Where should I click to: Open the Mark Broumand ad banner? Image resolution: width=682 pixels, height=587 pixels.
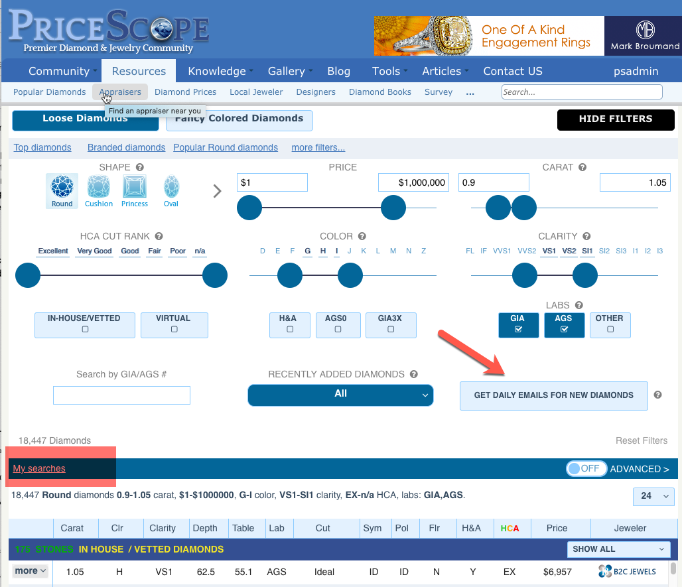click(x=527, y=36)
